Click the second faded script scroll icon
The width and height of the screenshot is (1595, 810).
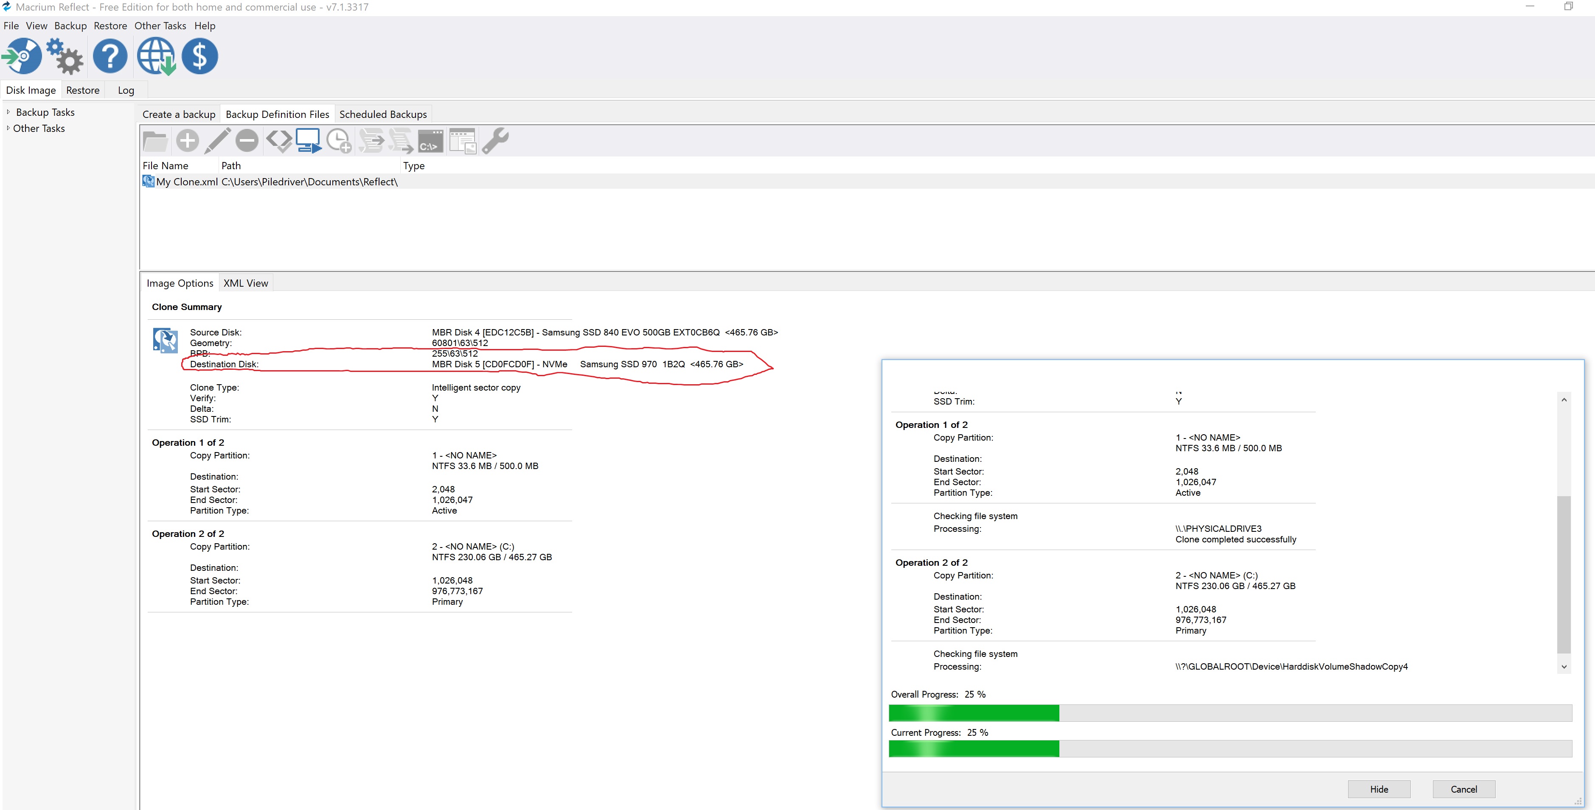tap(401, 140)
